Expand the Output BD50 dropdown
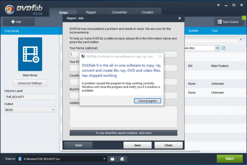Screen dimensions: 247x165 point(53,110)
